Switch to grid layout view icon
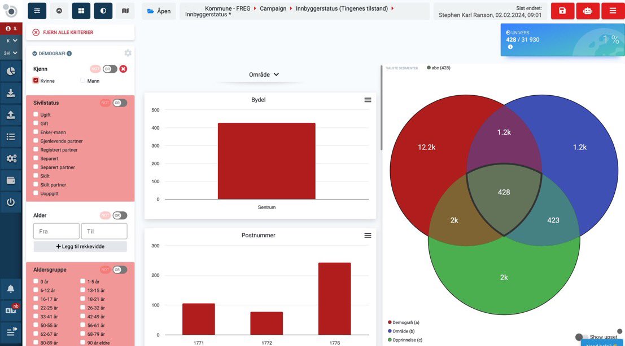Screen dimensions: 625x346 pos(81,11)
